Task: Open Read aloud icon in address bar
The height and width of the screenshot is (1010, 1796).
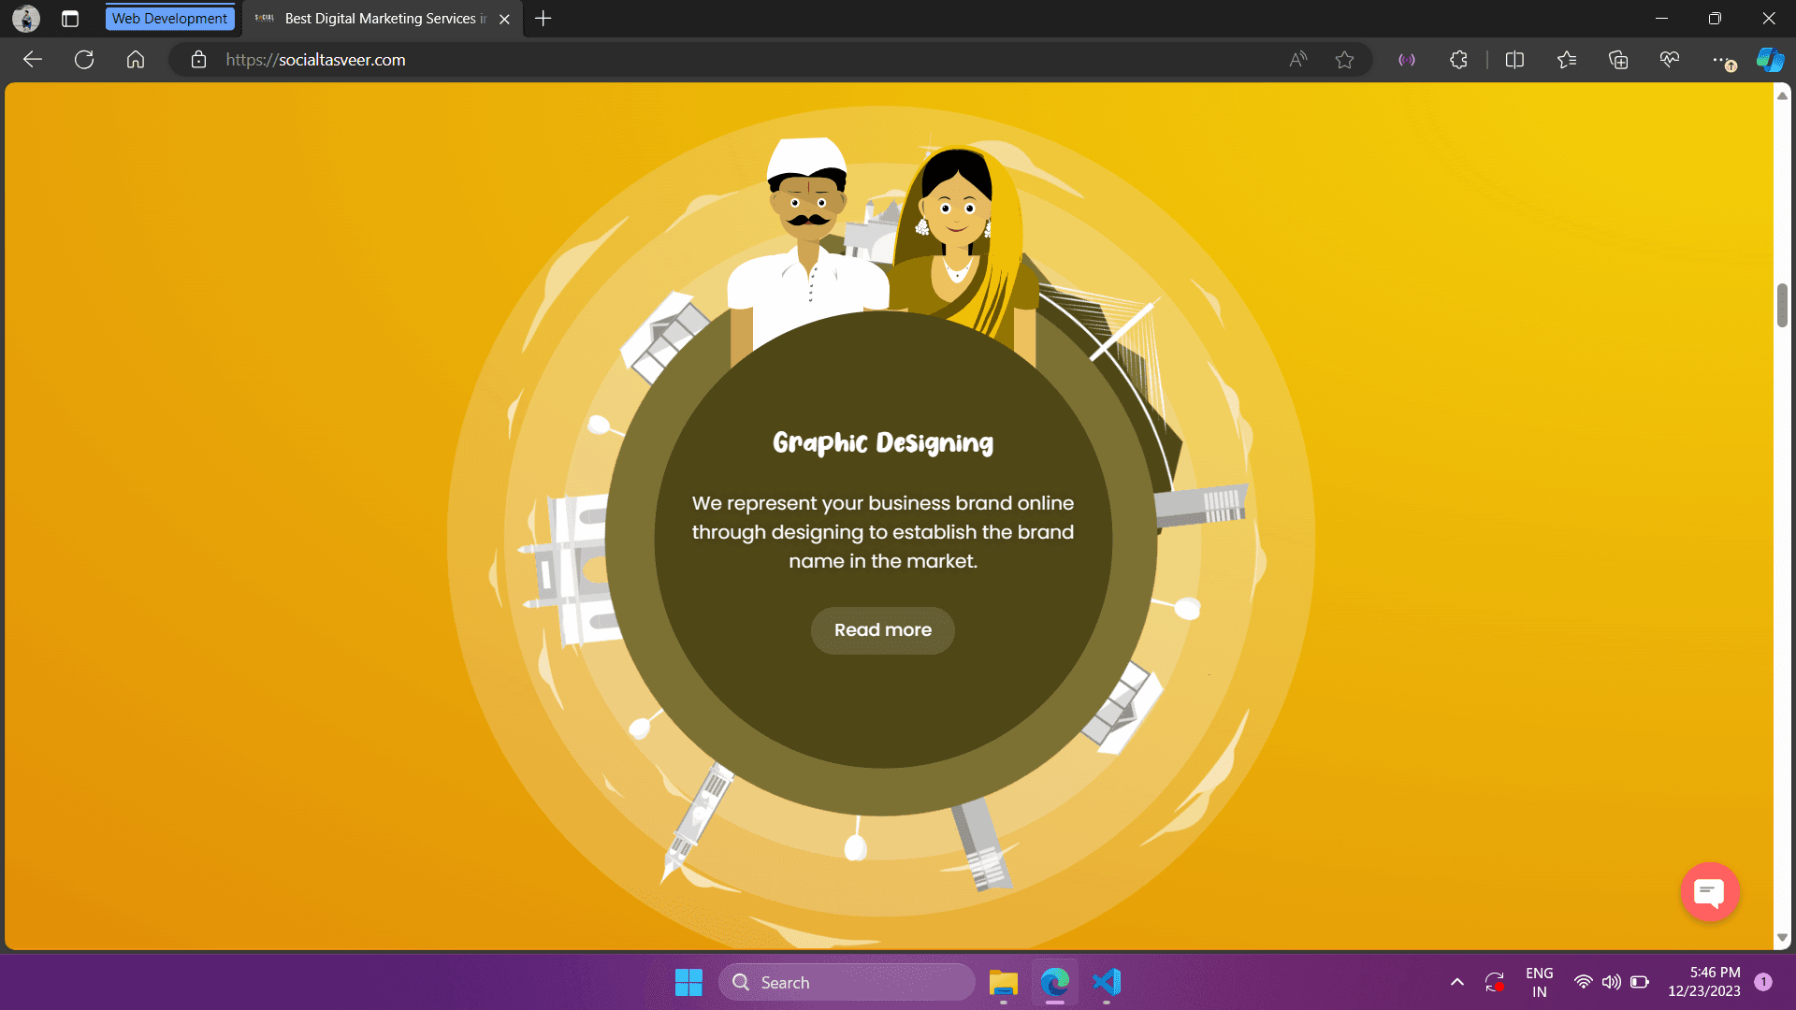Action: pos(1297,60)
